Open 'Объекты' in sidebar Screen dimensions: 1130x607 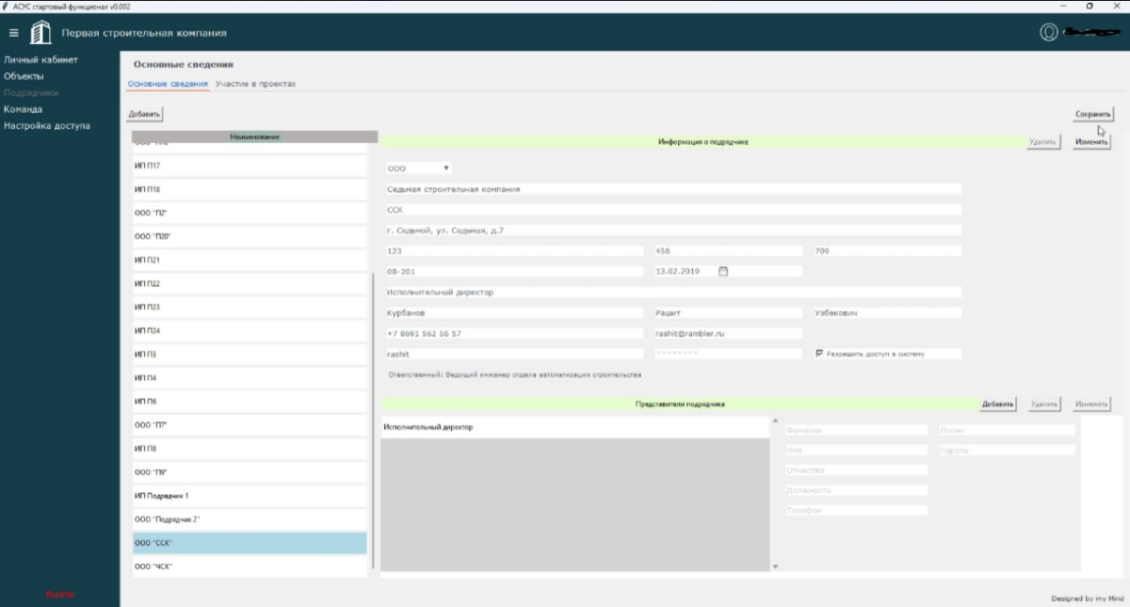coord(24,76)
